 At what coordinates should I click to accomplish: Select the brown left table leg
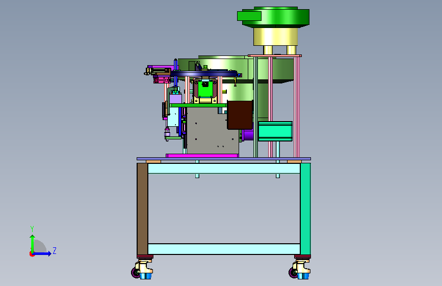[x=142, y=209]
